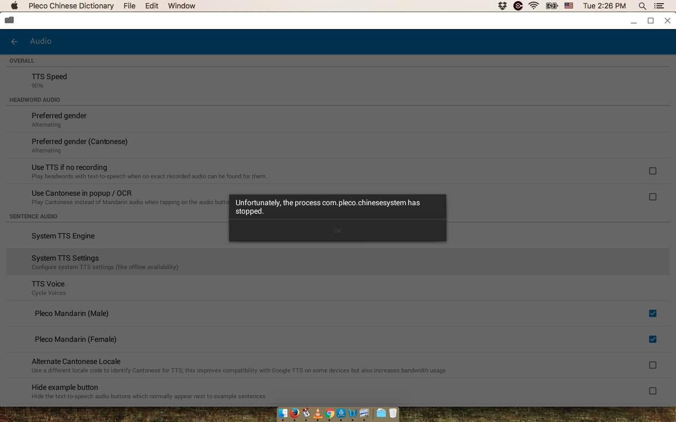Click the Automator-style stamp icon in the Dock
Screen dimensions: 676x422
point(306,413)
